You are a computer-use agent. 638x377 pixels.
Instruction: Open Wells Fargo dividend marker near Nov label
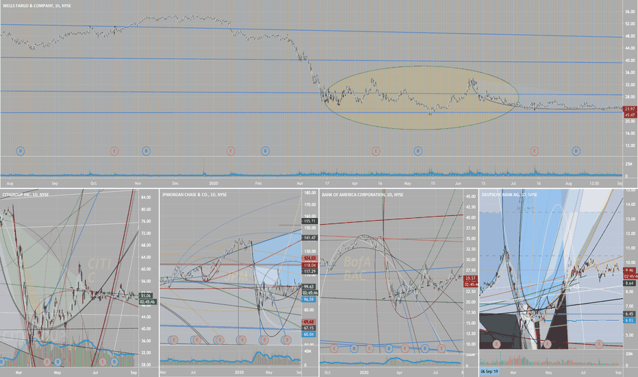pyautogui.click(x=146, y=151)
